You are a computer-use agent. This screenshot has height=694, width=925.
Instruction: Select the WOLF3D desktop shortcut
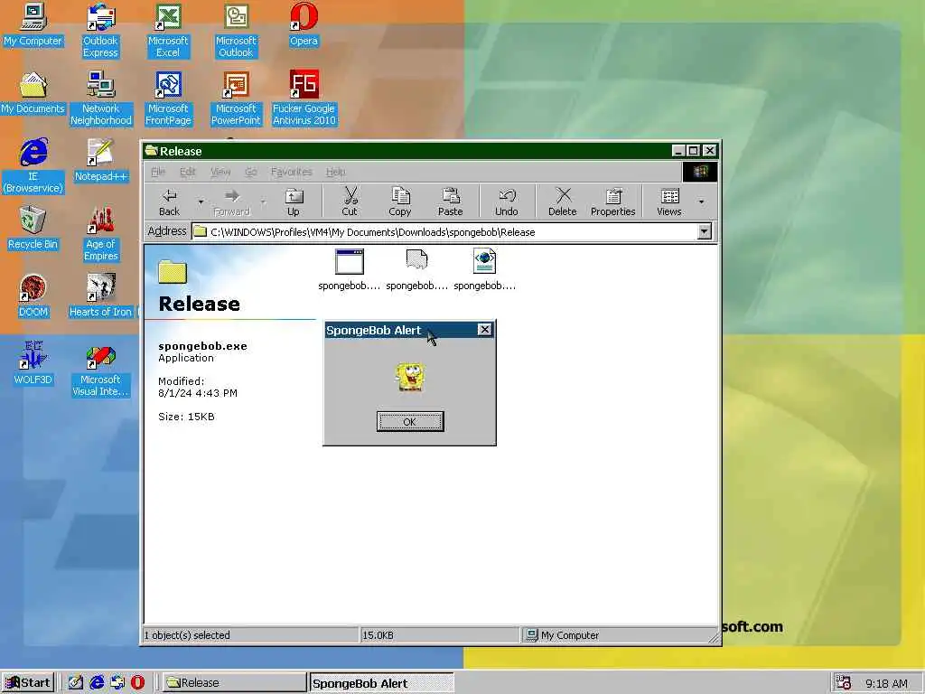[33, 364]
